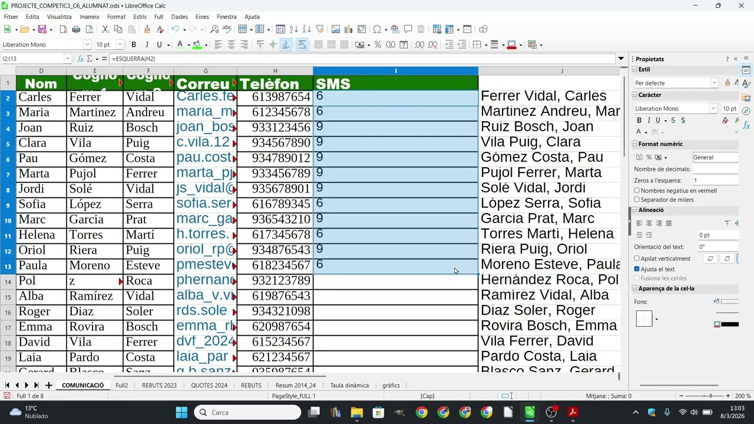Image resolution: width=754 pixels, height=424 pixels.
Task: Click the Windows taskbar Cerca search box
Action: pos(247,412)
